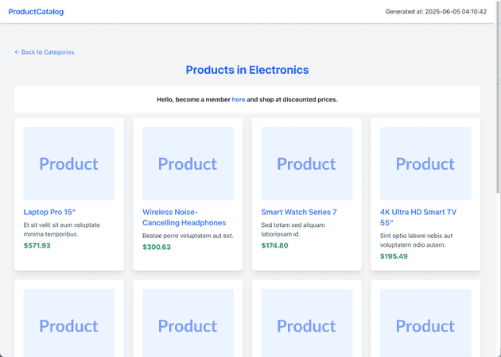Click the $174.80 price
Screen dimensions: 501x357
275,245
